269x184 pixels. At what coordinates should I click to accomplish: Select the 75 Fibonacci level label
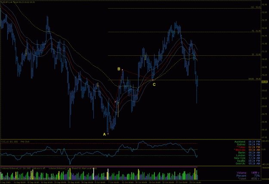[256, 31]
